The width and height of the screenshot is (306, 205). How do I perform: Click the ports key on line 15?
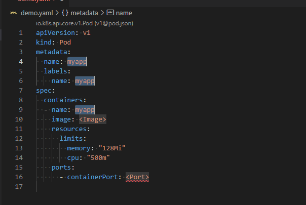point(61,168)
